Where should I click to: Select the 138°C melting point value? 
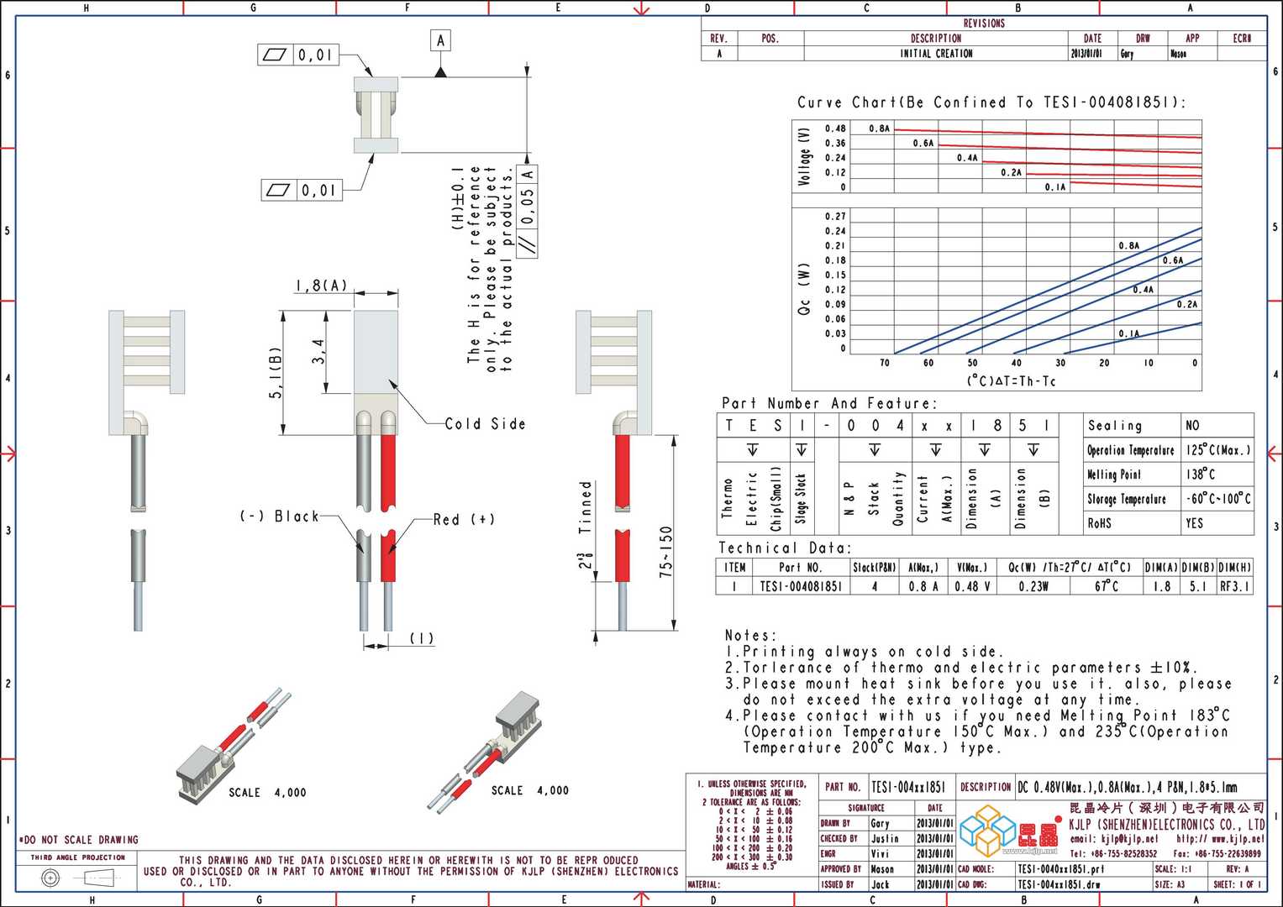coord(1218,474)
